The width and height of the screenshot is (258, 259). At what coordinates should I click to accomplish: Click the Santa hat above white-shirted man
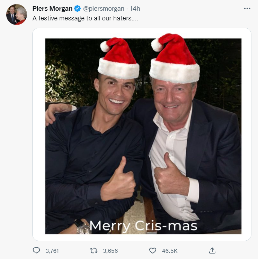coord(174,58)
